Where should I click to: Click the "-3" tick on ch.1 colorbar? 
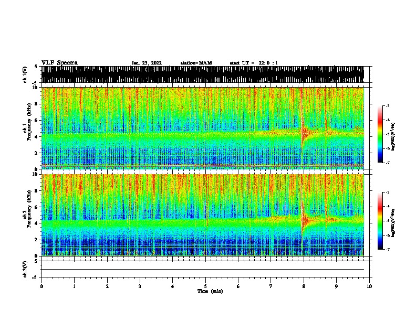coord(387,106)
